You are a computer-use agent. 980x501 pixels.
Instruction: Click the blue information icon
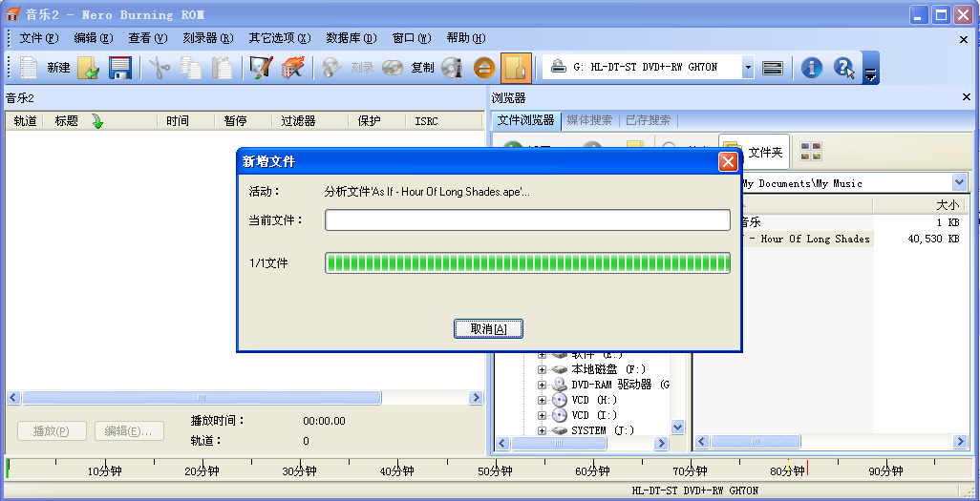pyautogui.click(x=811, y=68)
